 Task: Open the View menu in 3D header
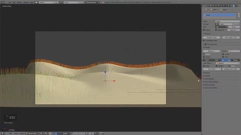point(10,133)
